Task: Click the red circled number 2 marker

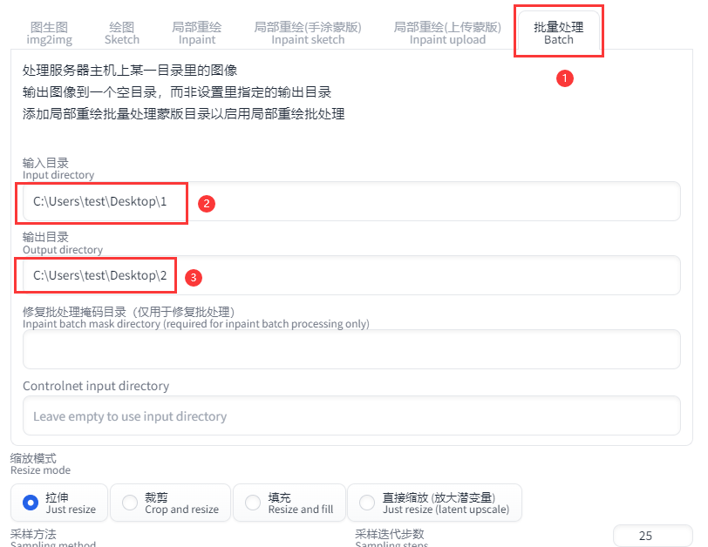Action: click(207, 204)
